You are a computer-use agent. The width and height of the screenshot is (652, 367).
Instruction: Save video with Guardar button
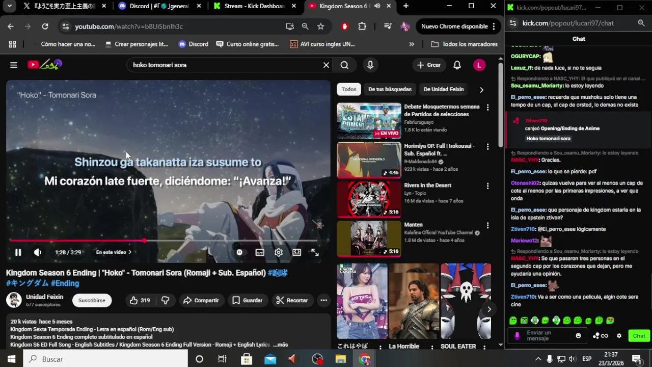coord(248,300)
